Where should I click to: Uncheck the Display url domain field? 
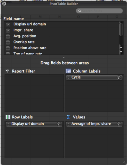coord(8,24)
